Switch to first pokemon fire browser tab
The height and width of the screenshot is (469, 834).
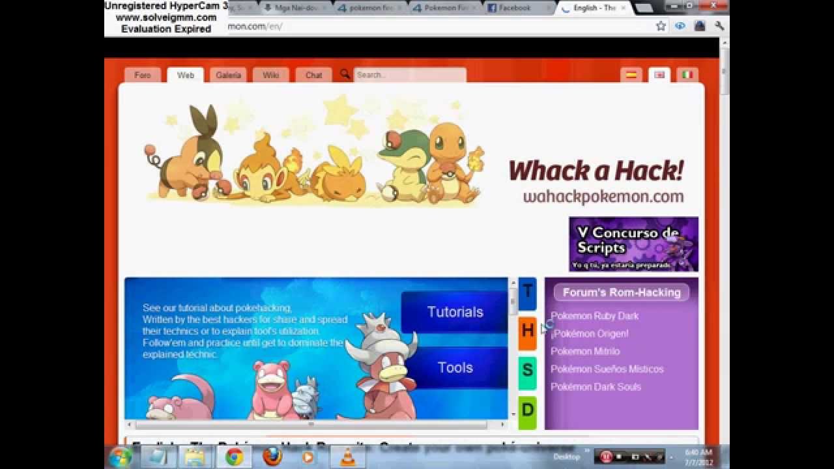pyautogui.click(x=371, y=8)
